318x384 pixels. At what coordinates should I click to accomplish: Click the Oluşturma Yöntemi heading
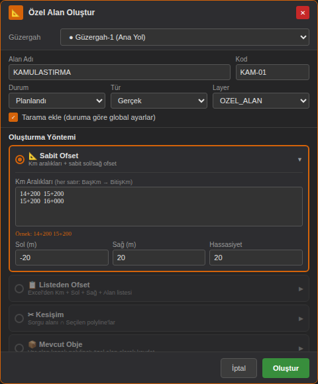42,137
